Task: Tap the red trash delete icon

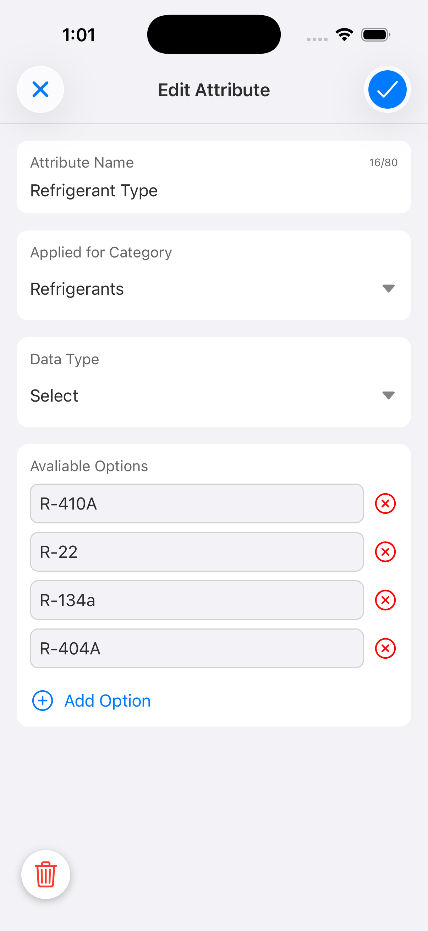Action: click(x=46, y=874)
